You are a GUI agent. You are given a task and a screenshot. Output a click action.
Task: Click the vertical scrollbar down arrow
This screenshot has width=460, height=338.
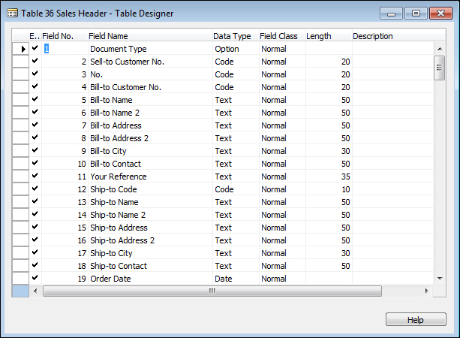pyautogui.click(x=440, y=279)
